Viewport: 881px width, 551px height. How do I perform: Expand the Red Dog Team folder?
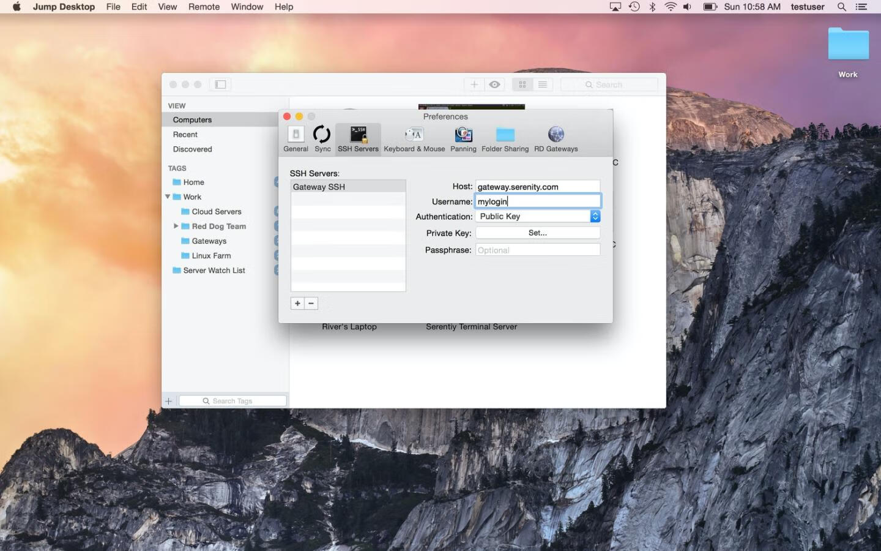pos(176,227)
